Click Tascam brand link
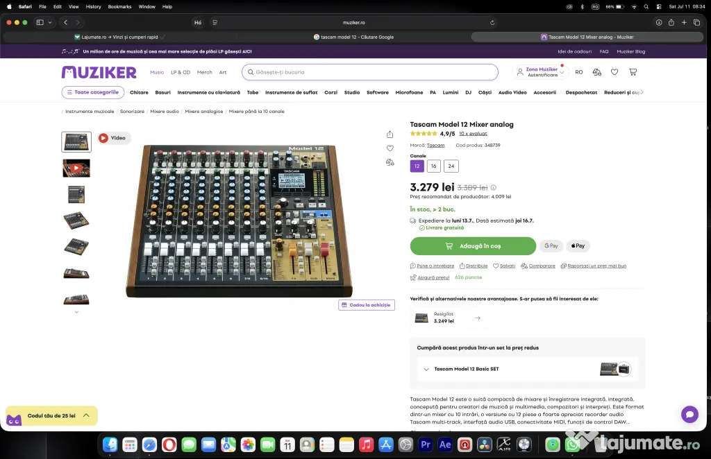This screenshot has height=459, width=711. pyautogui.click(x=436, y=146)
